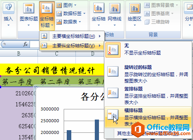Viewport: 193px width, 140px height.
Task: Choose 竖排标题 menu option
Action: click(x=148, y=95)
